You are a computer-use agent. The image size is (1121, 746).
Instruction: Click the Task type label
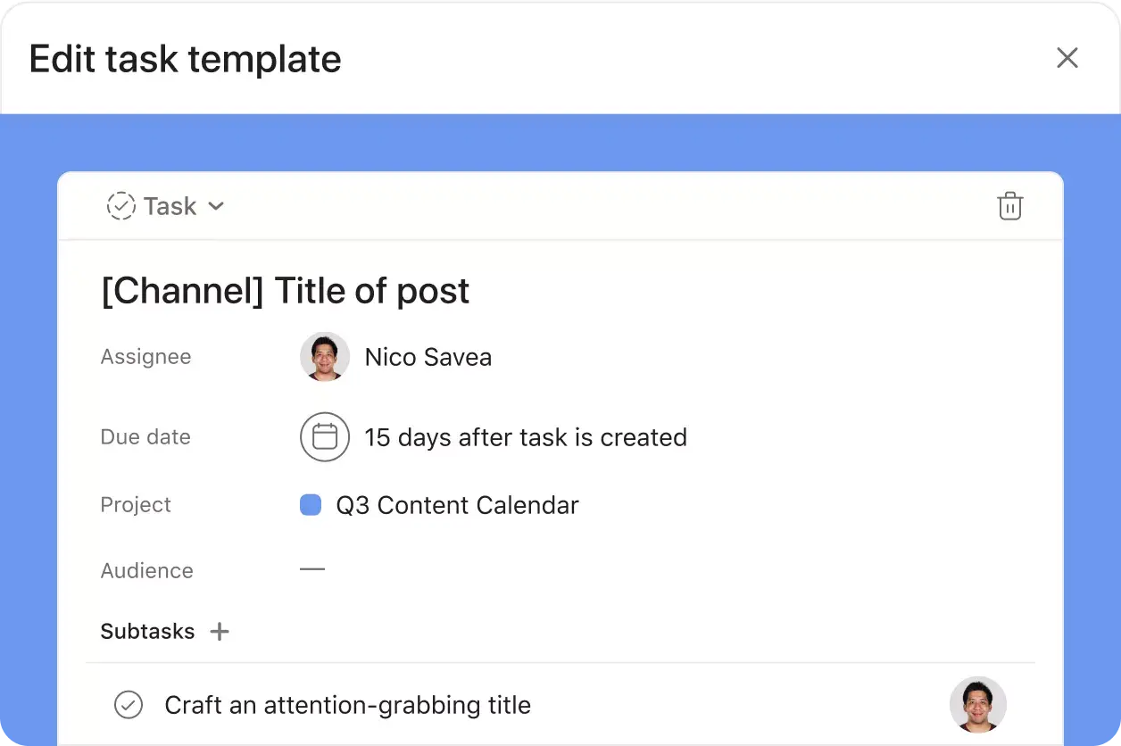(170, 206)
